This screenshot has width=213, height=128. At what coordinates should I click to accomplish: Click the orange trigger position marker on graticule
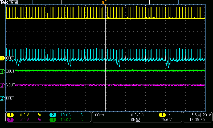tap(105, 5)
